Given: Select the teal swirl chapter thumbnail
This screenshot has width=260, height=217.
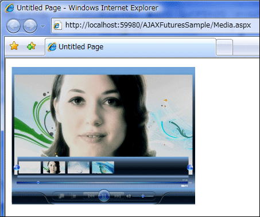Looking at the screenshot, I should tap(103, 167).
